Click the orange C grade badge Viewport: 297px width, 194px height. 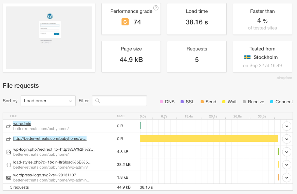coord(125,22)
